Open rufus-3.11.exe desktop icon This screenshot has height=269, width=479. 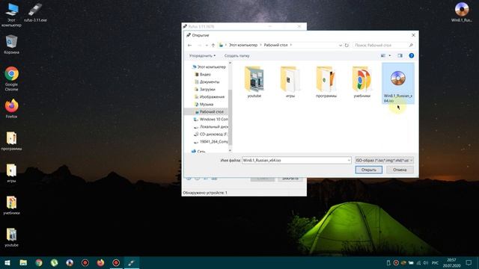click(35, 13)
